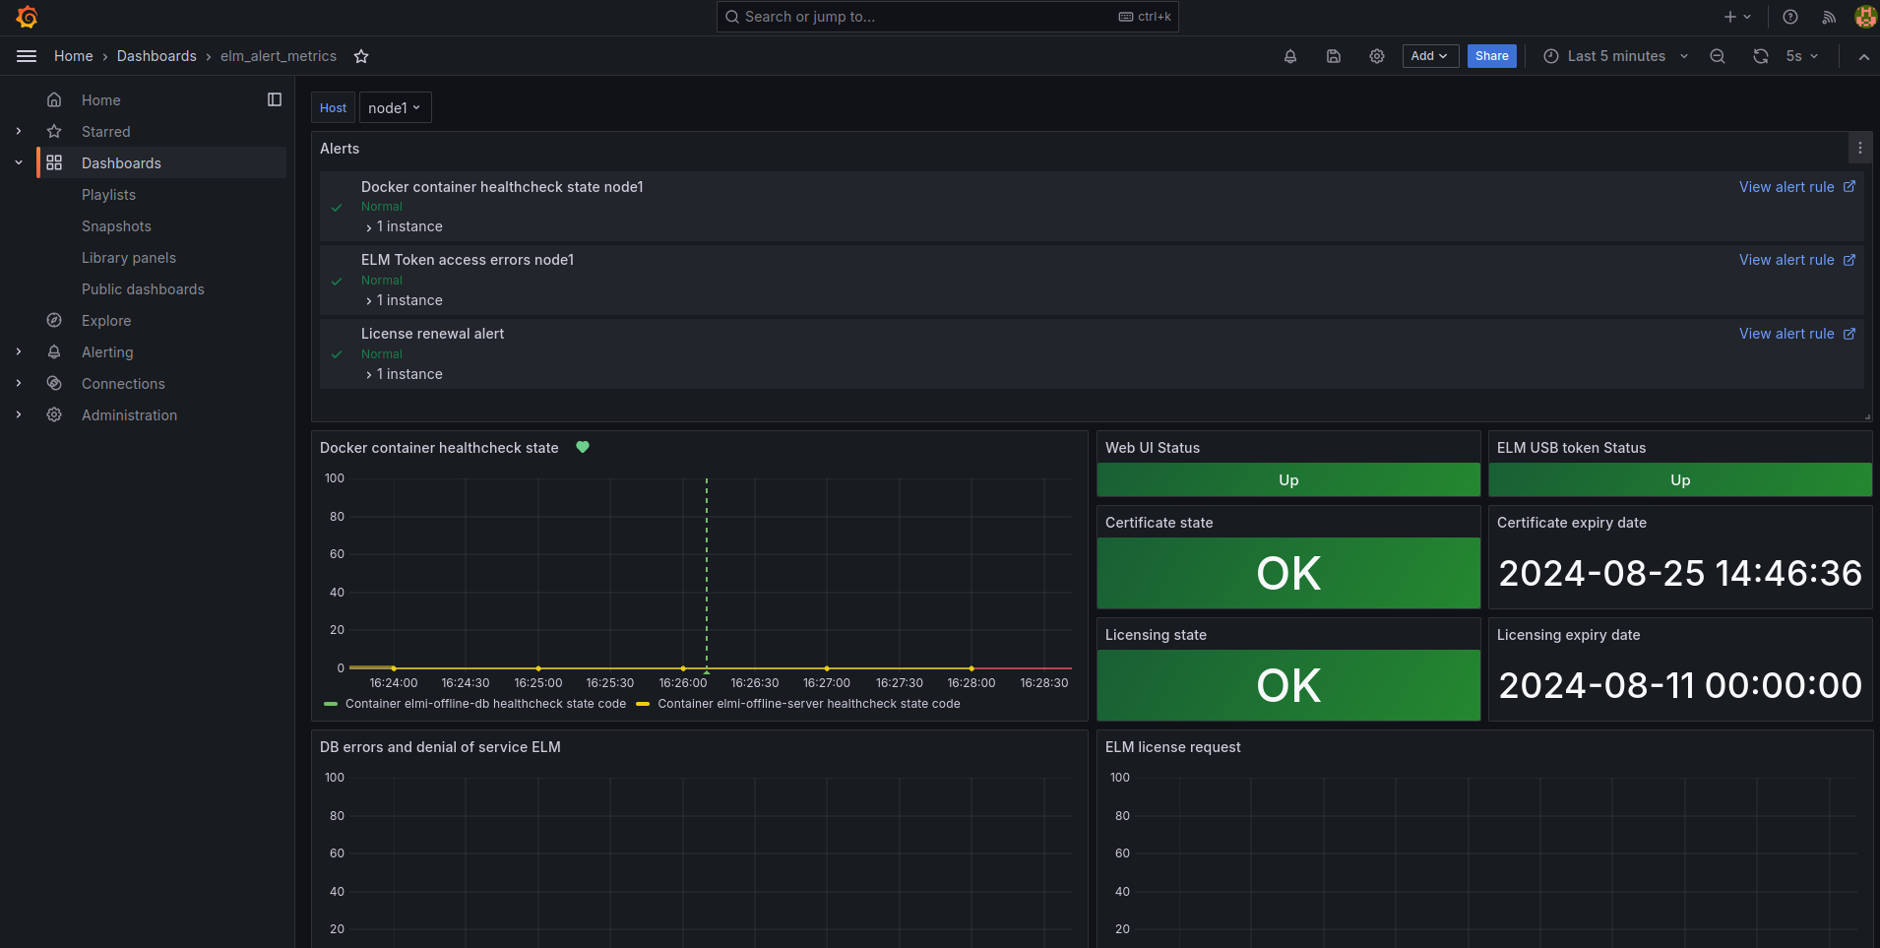
Task: Open the news feed icon
Action: pyautogui.click(x=1829, y=17)
